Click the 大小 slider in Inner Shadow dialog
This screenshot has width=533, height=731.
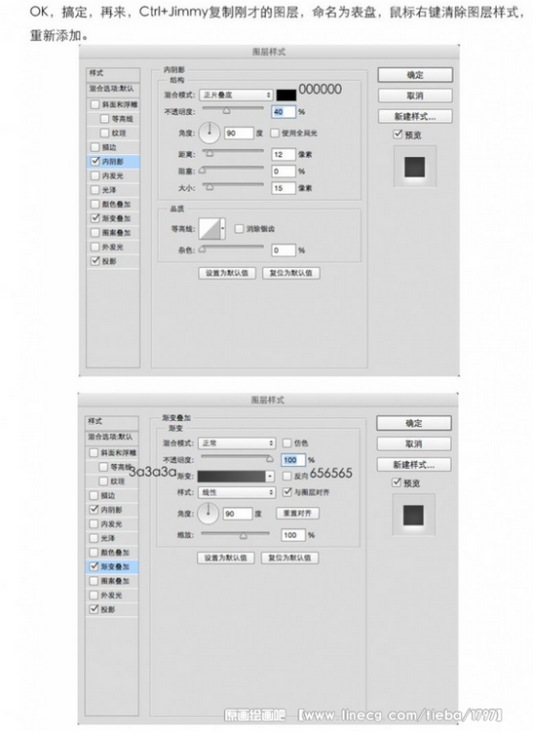tap(233, 186)
